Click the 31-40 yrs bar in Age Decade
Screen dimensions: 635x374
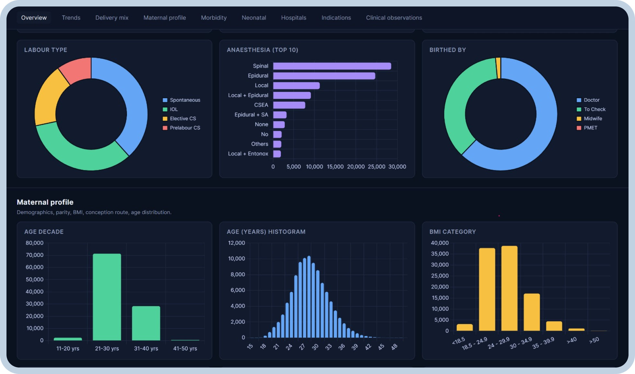(x=146, y=323)
